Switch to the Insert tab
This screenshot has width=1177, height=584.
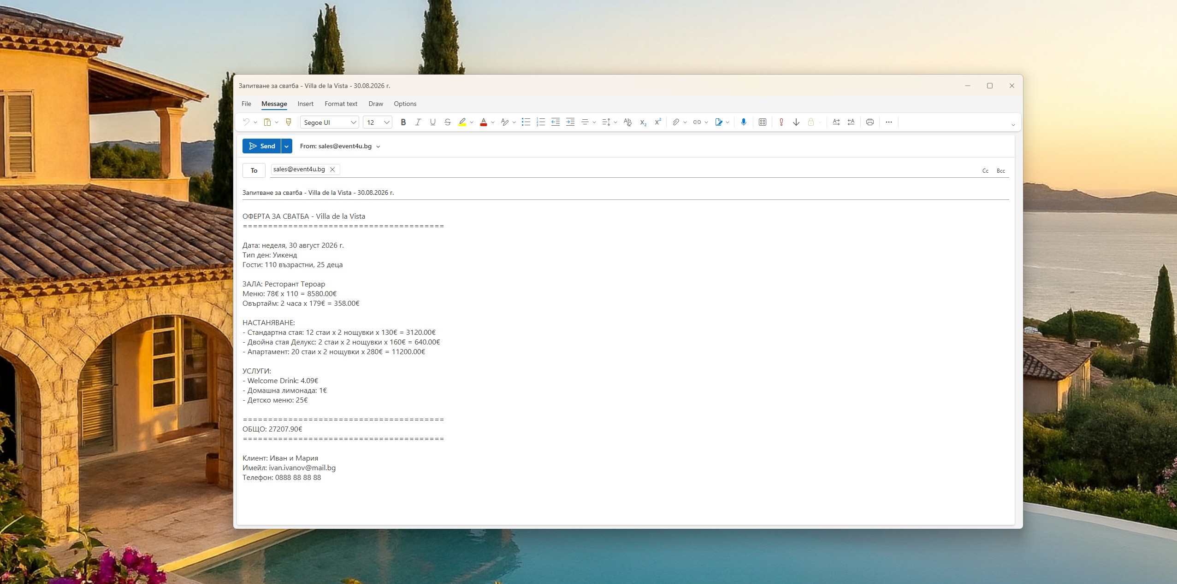[x=305, y=104]
